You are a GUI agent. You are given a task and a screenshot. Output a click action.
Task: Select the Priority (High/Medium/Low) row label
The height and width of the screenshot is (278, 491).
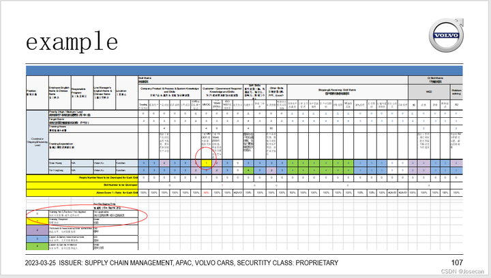(x=93, y=114)
